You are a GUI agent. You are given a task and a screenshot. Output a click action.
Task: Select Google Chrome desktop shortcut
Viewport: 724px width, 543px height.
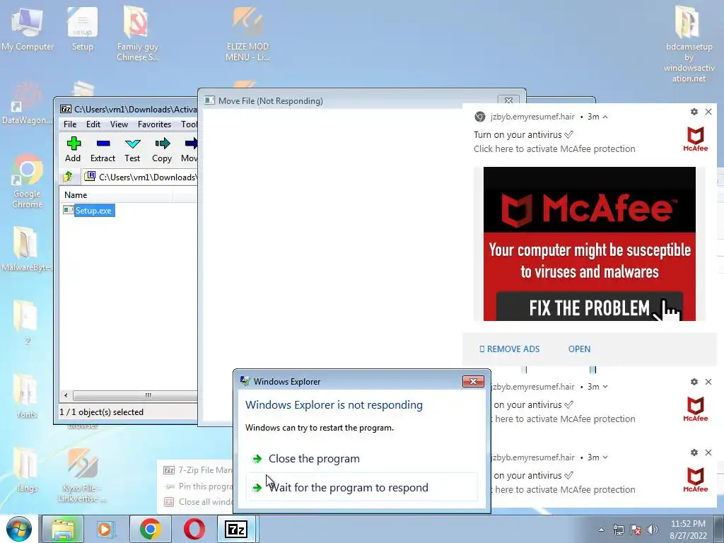tap(28, 181)
